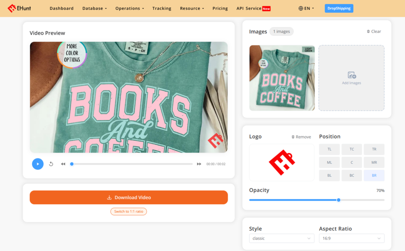Click the fast-forward icon

[x=199, y=164]
